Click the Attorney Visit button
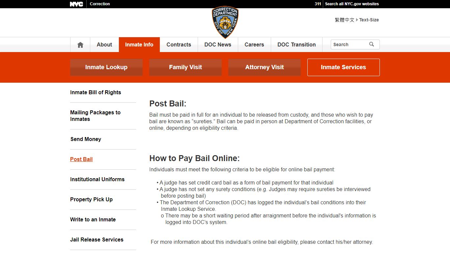Viewport: 450px width, 253px height. (x=265, y=67)
